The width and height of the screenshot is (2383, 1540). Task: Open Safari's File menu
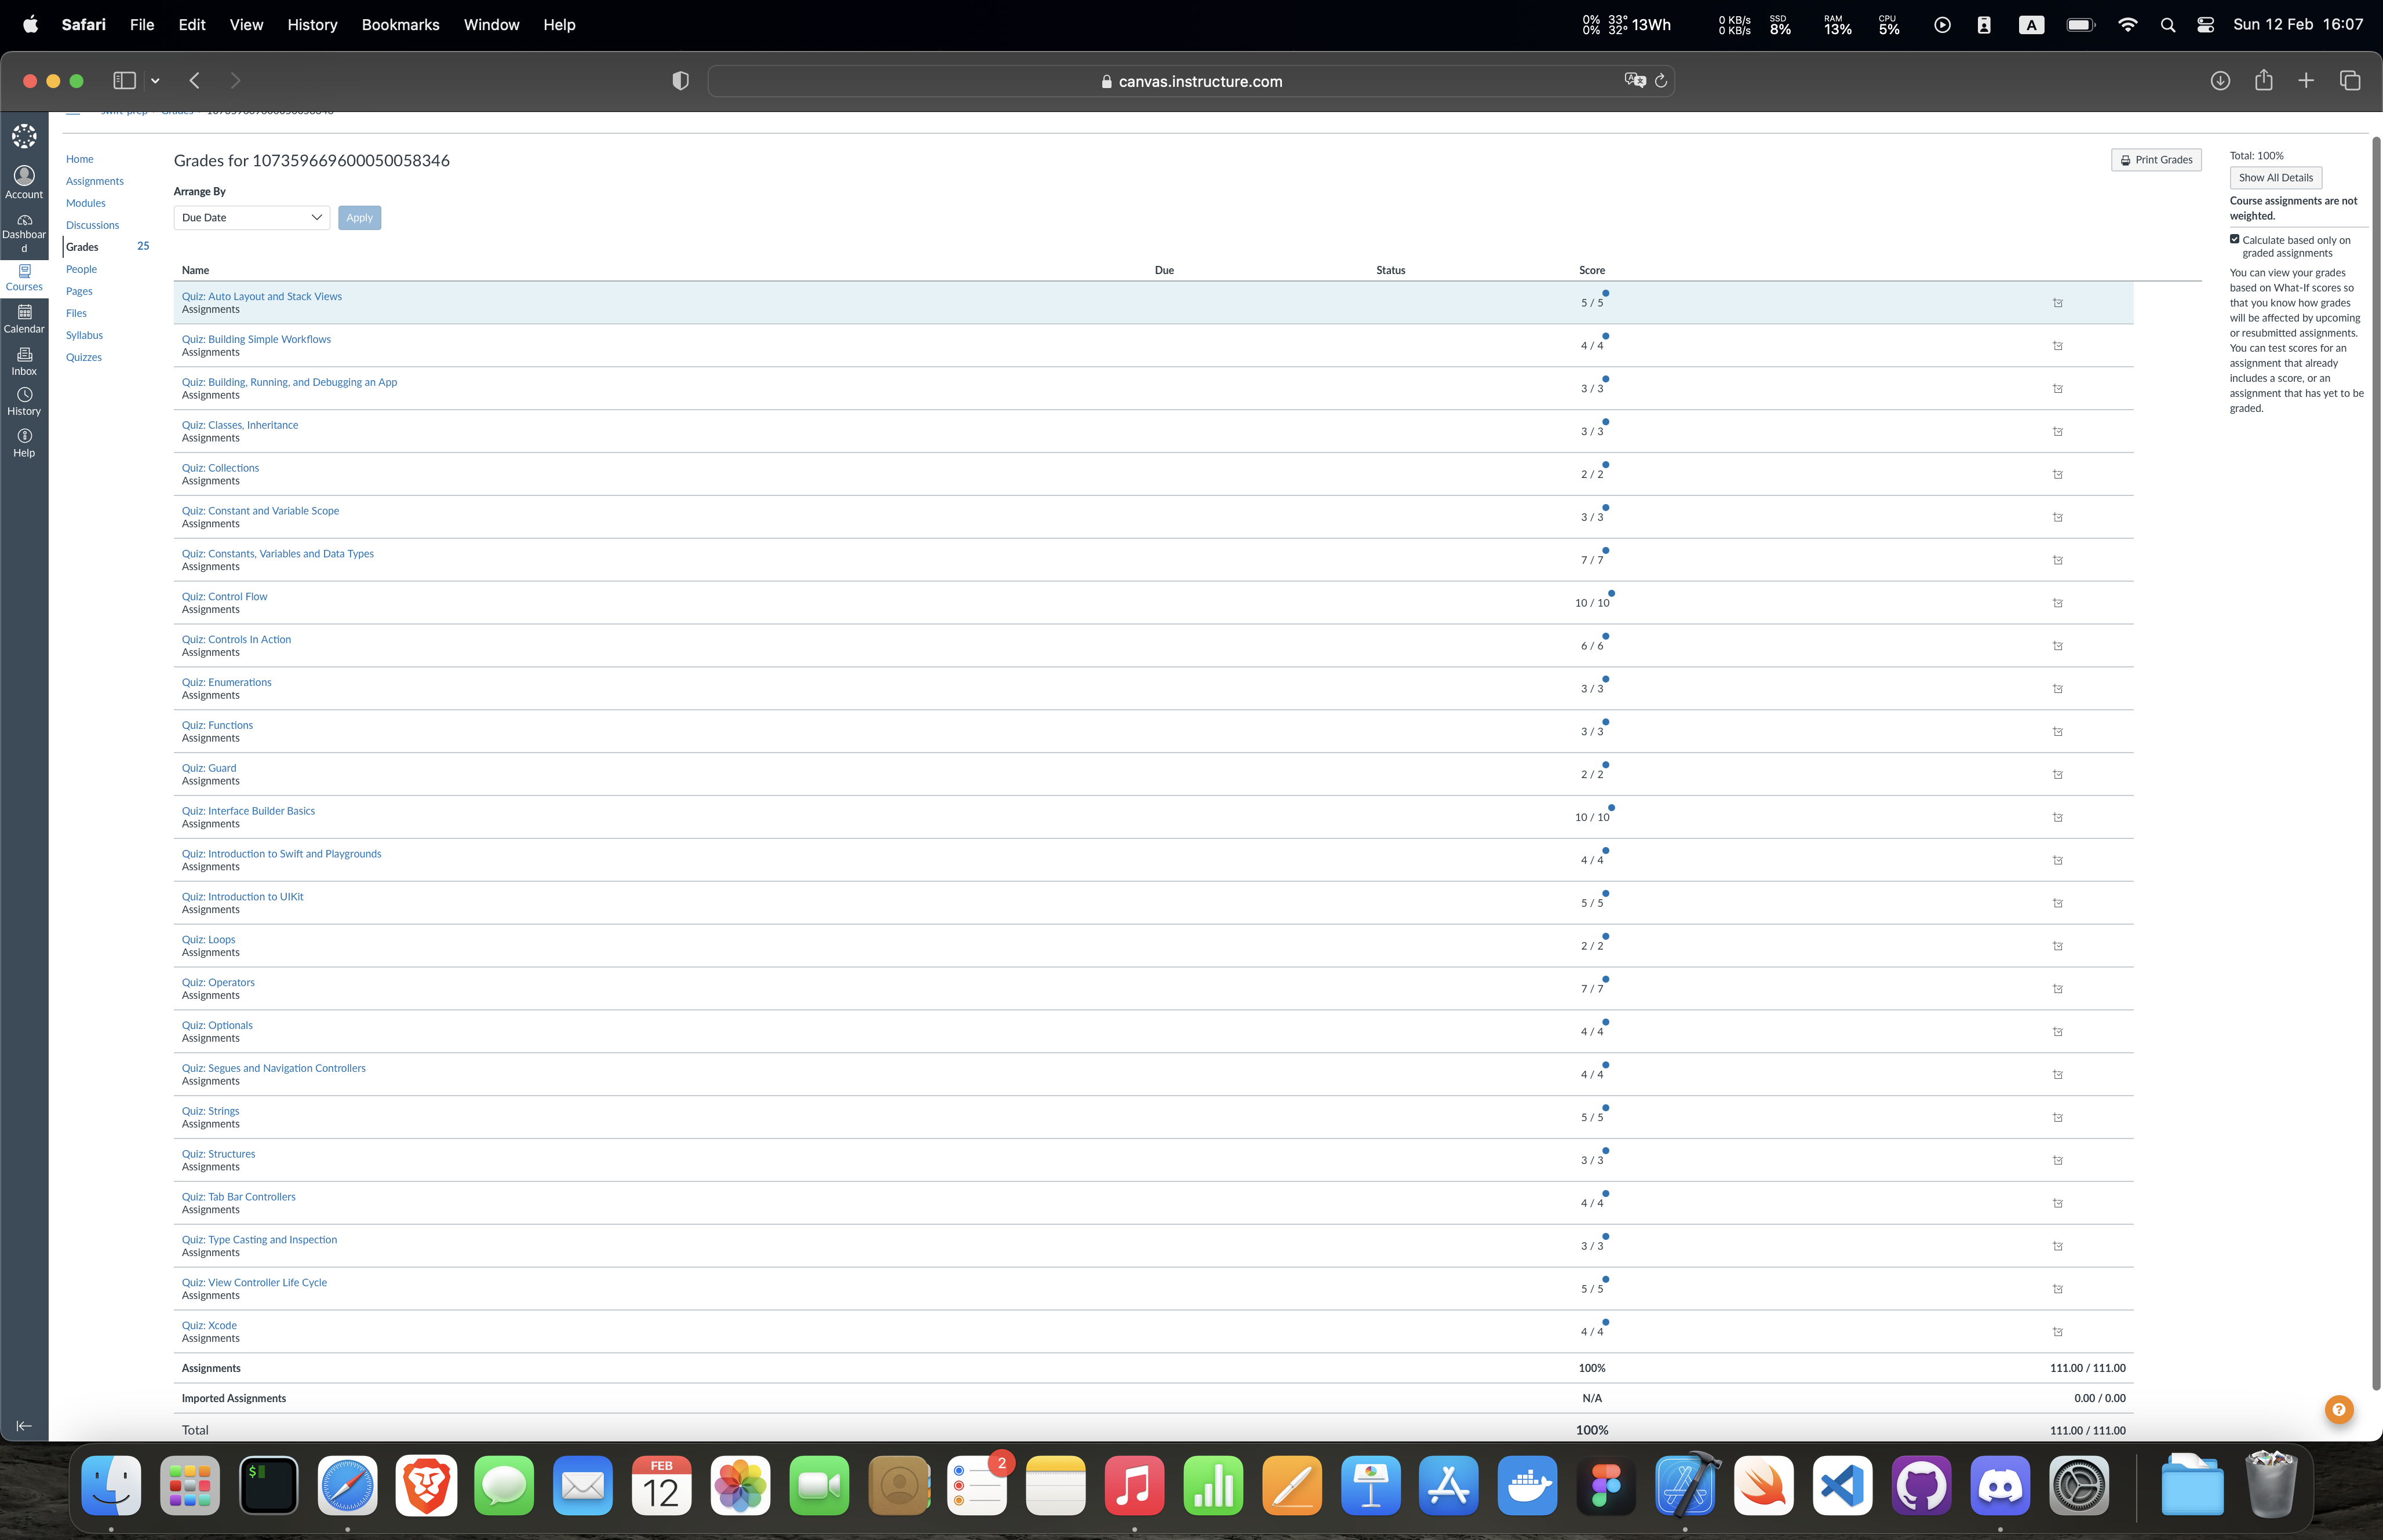pos(142,25)
